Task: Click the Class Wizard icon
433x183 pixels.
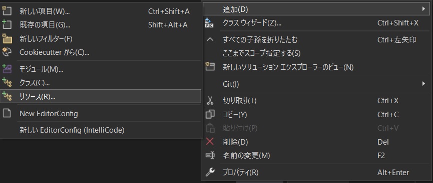Action: [210, 22]
